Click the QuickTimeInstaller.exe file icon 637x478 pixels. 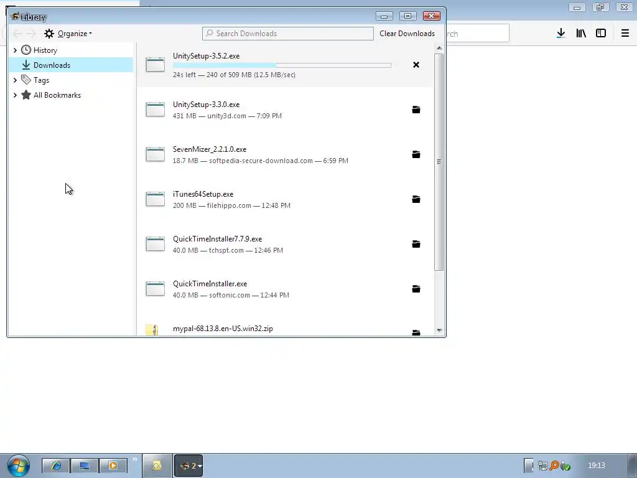(x=155, y=289)
